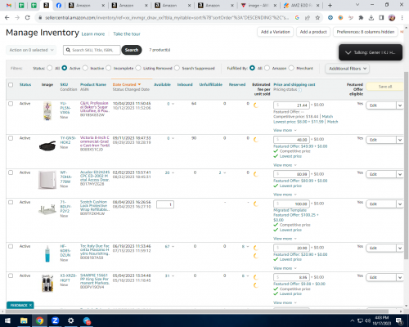The width and height of the screenshot is (409, 327).
Task: Click the pricing status info icon
Action: pos(299,90)
